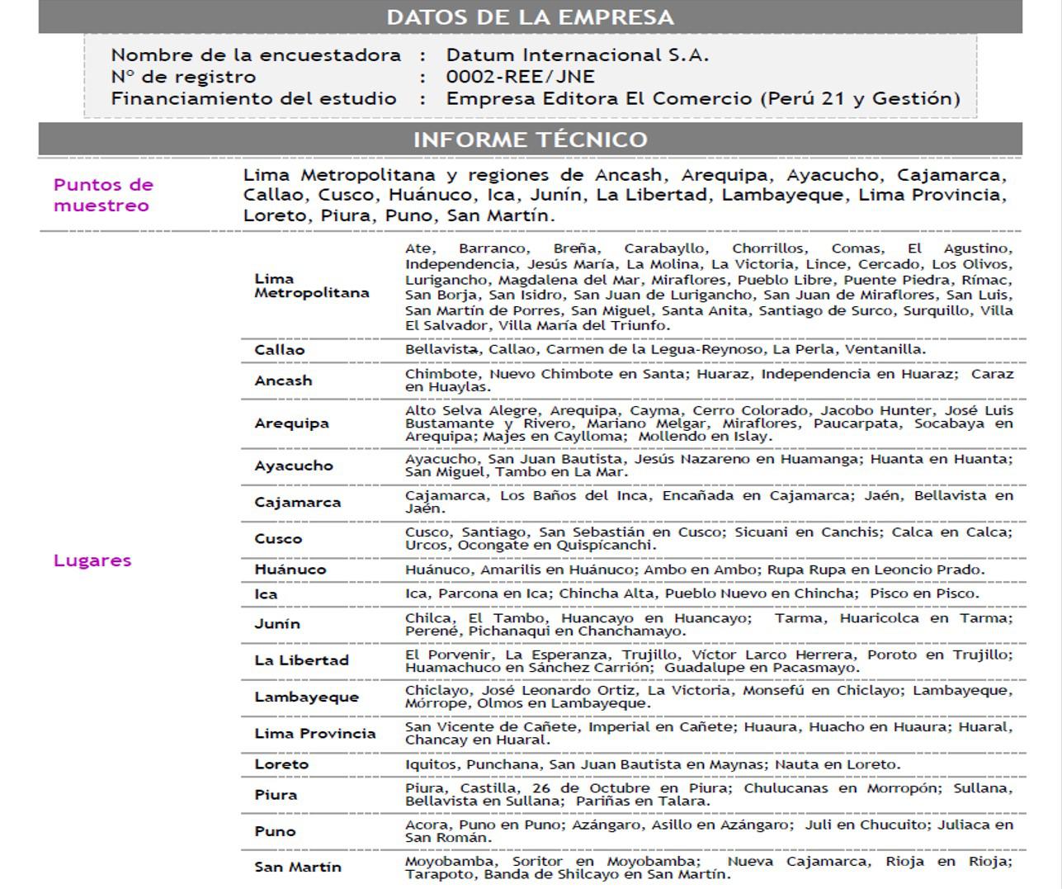The width and height of the screenshot is (1062, 889).
Task: Click the Ancash row label
Action: (x=283, y=381)
